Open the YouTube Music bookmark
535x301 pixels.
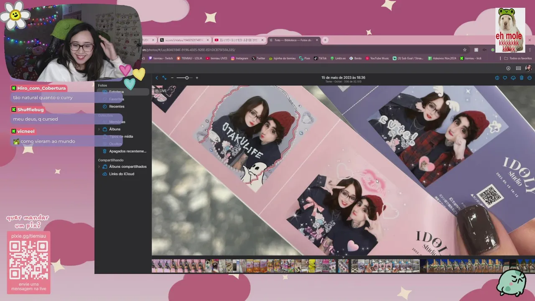click(x=377, y=59)
